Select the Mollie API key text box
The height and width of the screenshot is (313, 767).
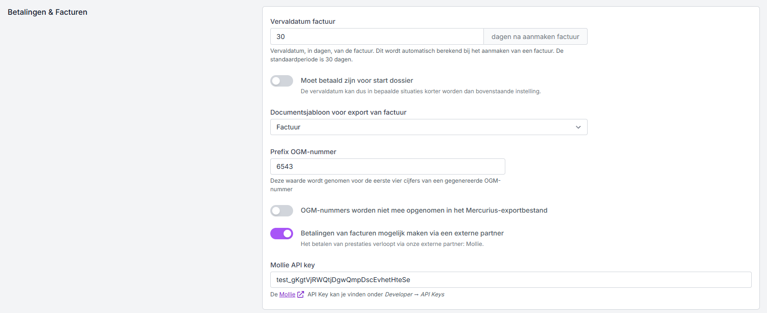coord(511,280)
